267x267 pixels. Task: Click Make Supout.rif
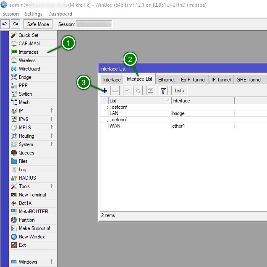tap(33, 228)
